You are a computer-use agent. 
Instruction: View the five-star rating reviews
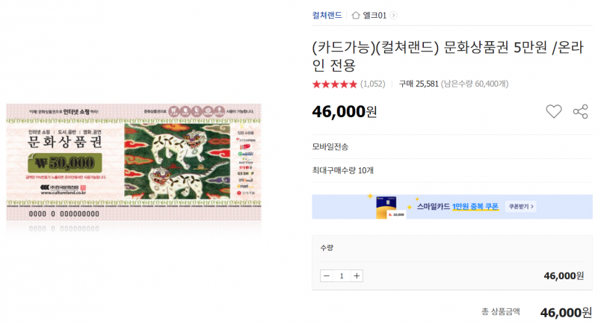click(334, 84)
